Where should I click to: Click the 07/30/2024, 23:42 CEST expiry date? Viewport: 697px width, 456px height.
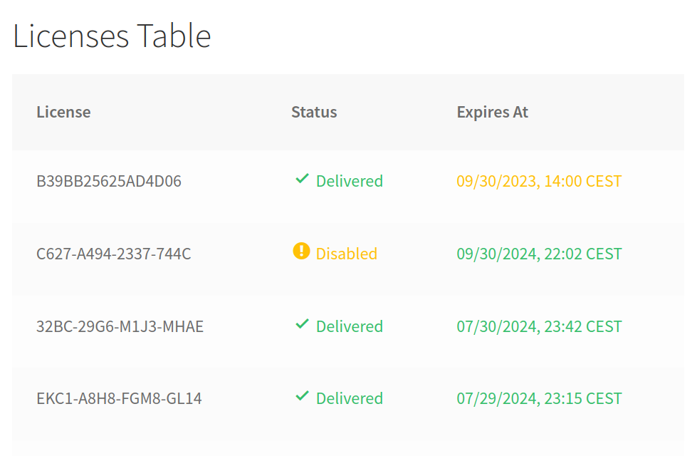[x=539, y=326]
